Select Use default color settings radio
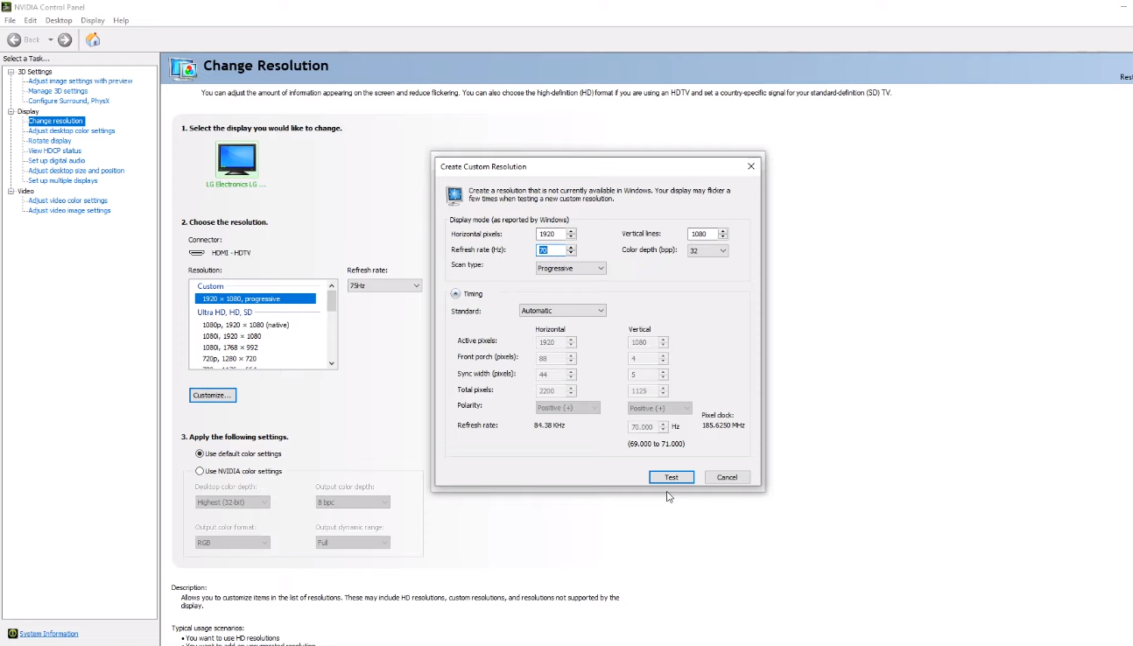The width and height of the screenshot is (1133, 646). pyautogui.click(x=200, y=453)
